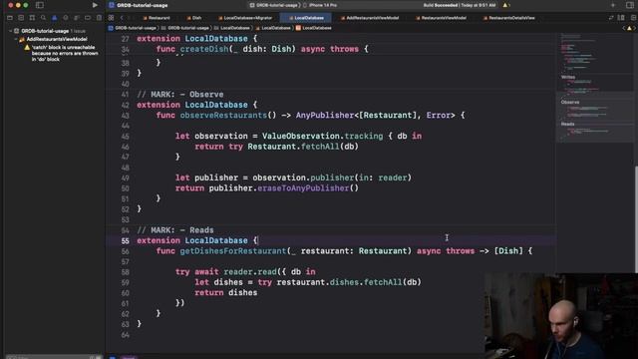Click the GRDB-tutorial-usage folder breadcrumb
The image size is (638, 359).
tap(184, 28)
